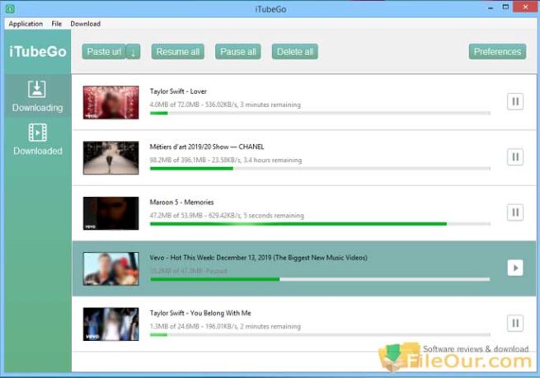Select the title "Métiers d'art 2019/20 Show — CHANEL"

[207, 147]
